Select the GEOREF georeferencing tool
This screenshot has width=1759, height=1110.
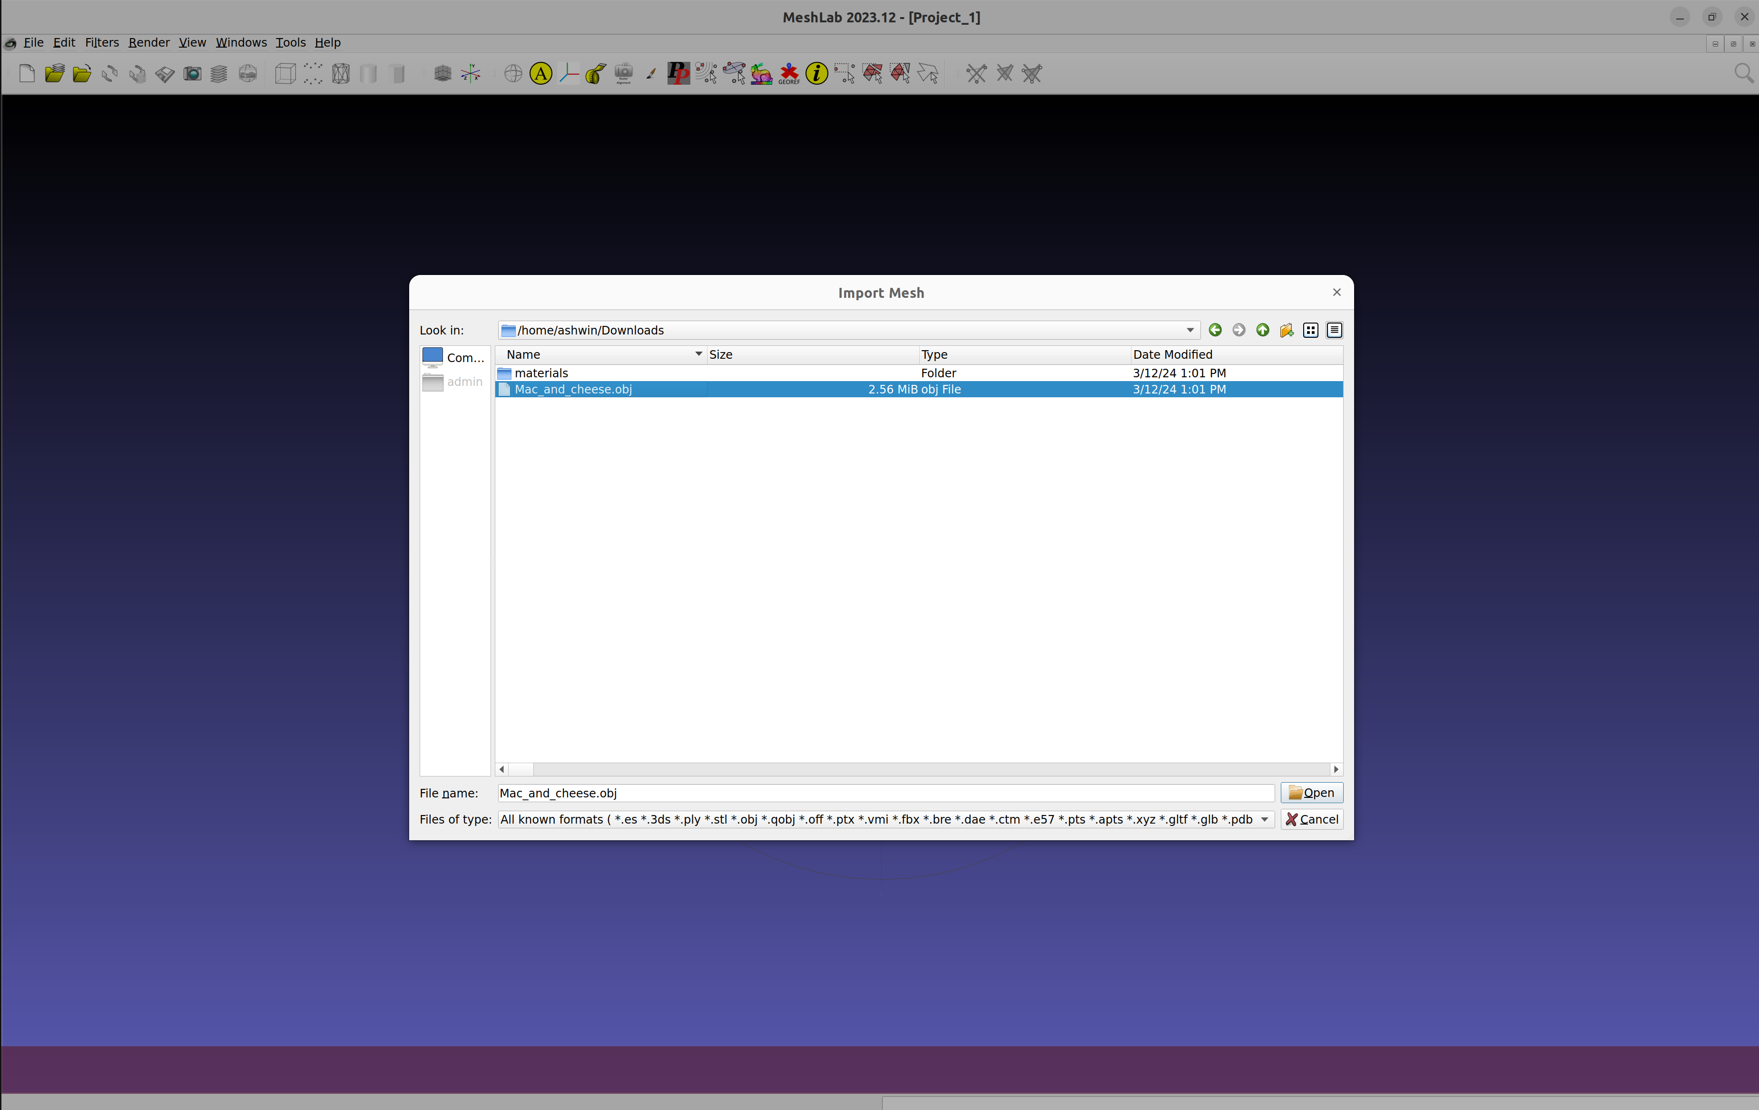coord(788,73)
